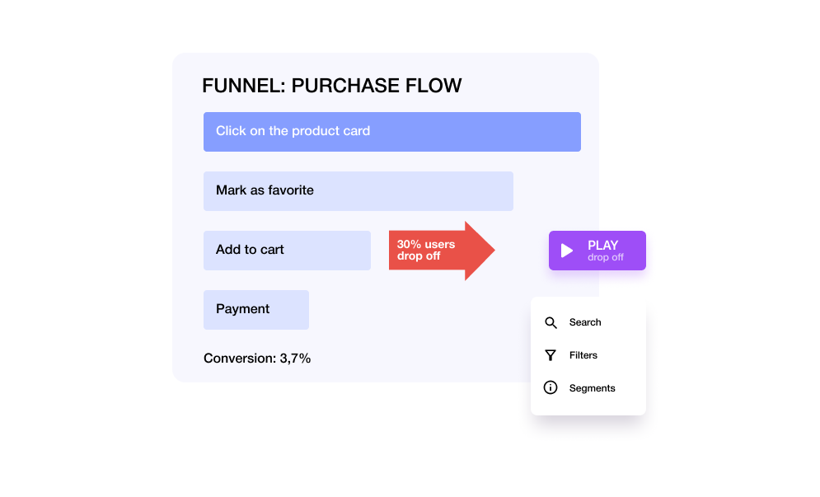Select the 'Payment' funnel step bar
The image size is (820, 497).
255,310
